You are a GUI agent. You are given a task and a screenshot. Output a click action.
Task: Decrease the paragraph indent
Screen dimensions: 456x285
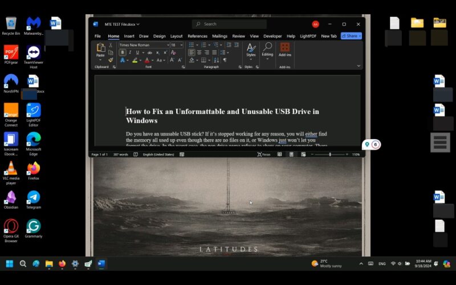pyautogui.click(x=229, y=45)
